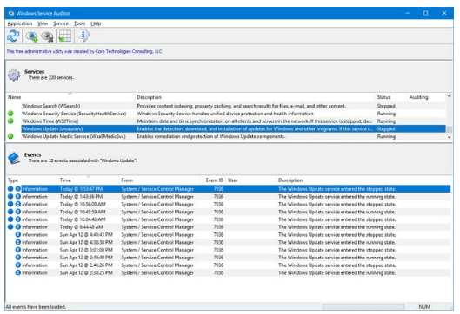
Task: Select event Sun Apr 12 @ 3:01:00 PM
Action: pos(228,250)
